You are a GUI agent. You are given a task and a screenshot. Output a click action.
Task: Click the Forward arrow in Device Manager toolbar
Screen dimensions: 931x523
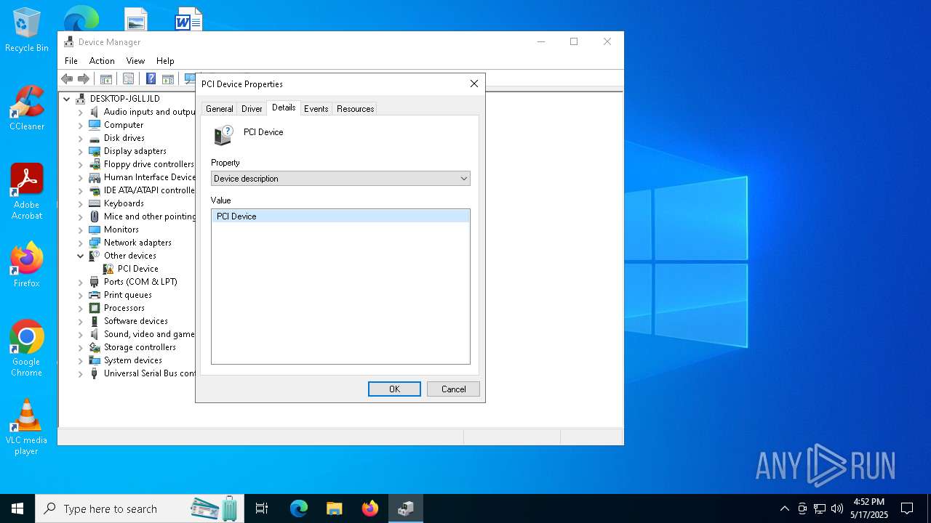[84, 79]
